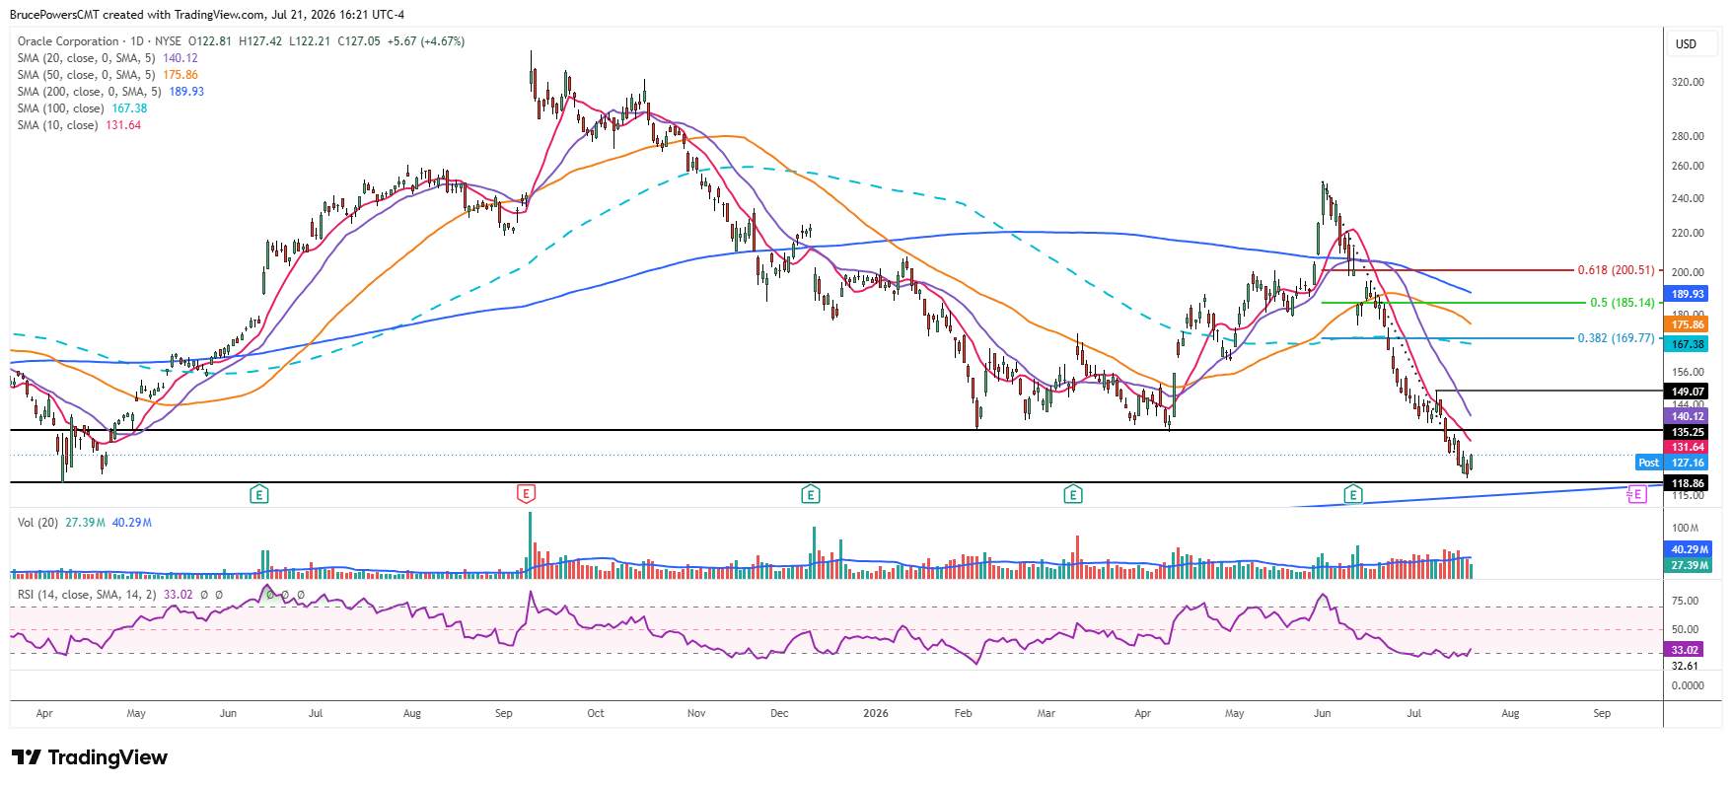
Task: Click the Nov label on time axis
Action: pos(696,713)
